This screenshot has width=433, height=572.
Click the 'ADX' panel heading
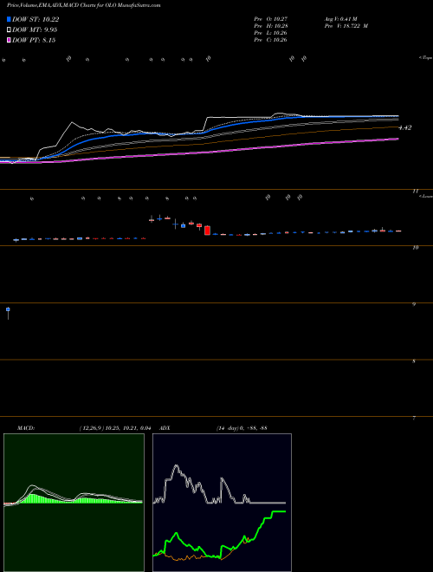click(x=165, y=428)
